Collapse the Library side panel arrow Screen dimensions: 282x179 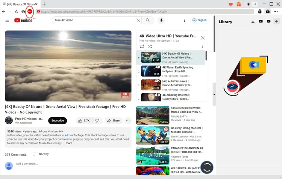click(x=214, y=94)
